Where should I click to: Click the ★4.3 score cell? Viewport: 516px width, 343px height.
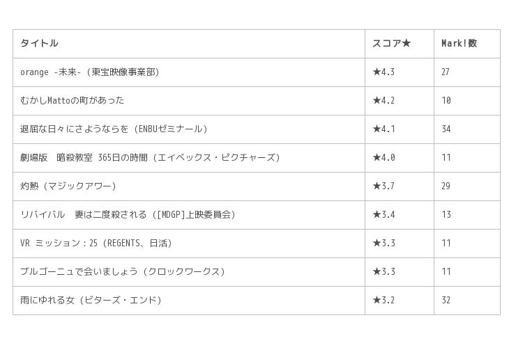[384, 72]
